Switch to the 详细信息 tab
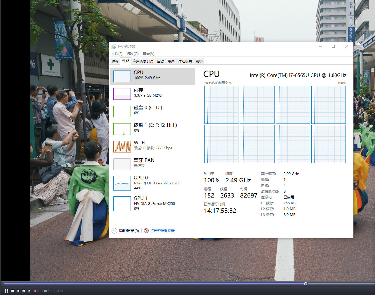 click(x=185, y=61)
